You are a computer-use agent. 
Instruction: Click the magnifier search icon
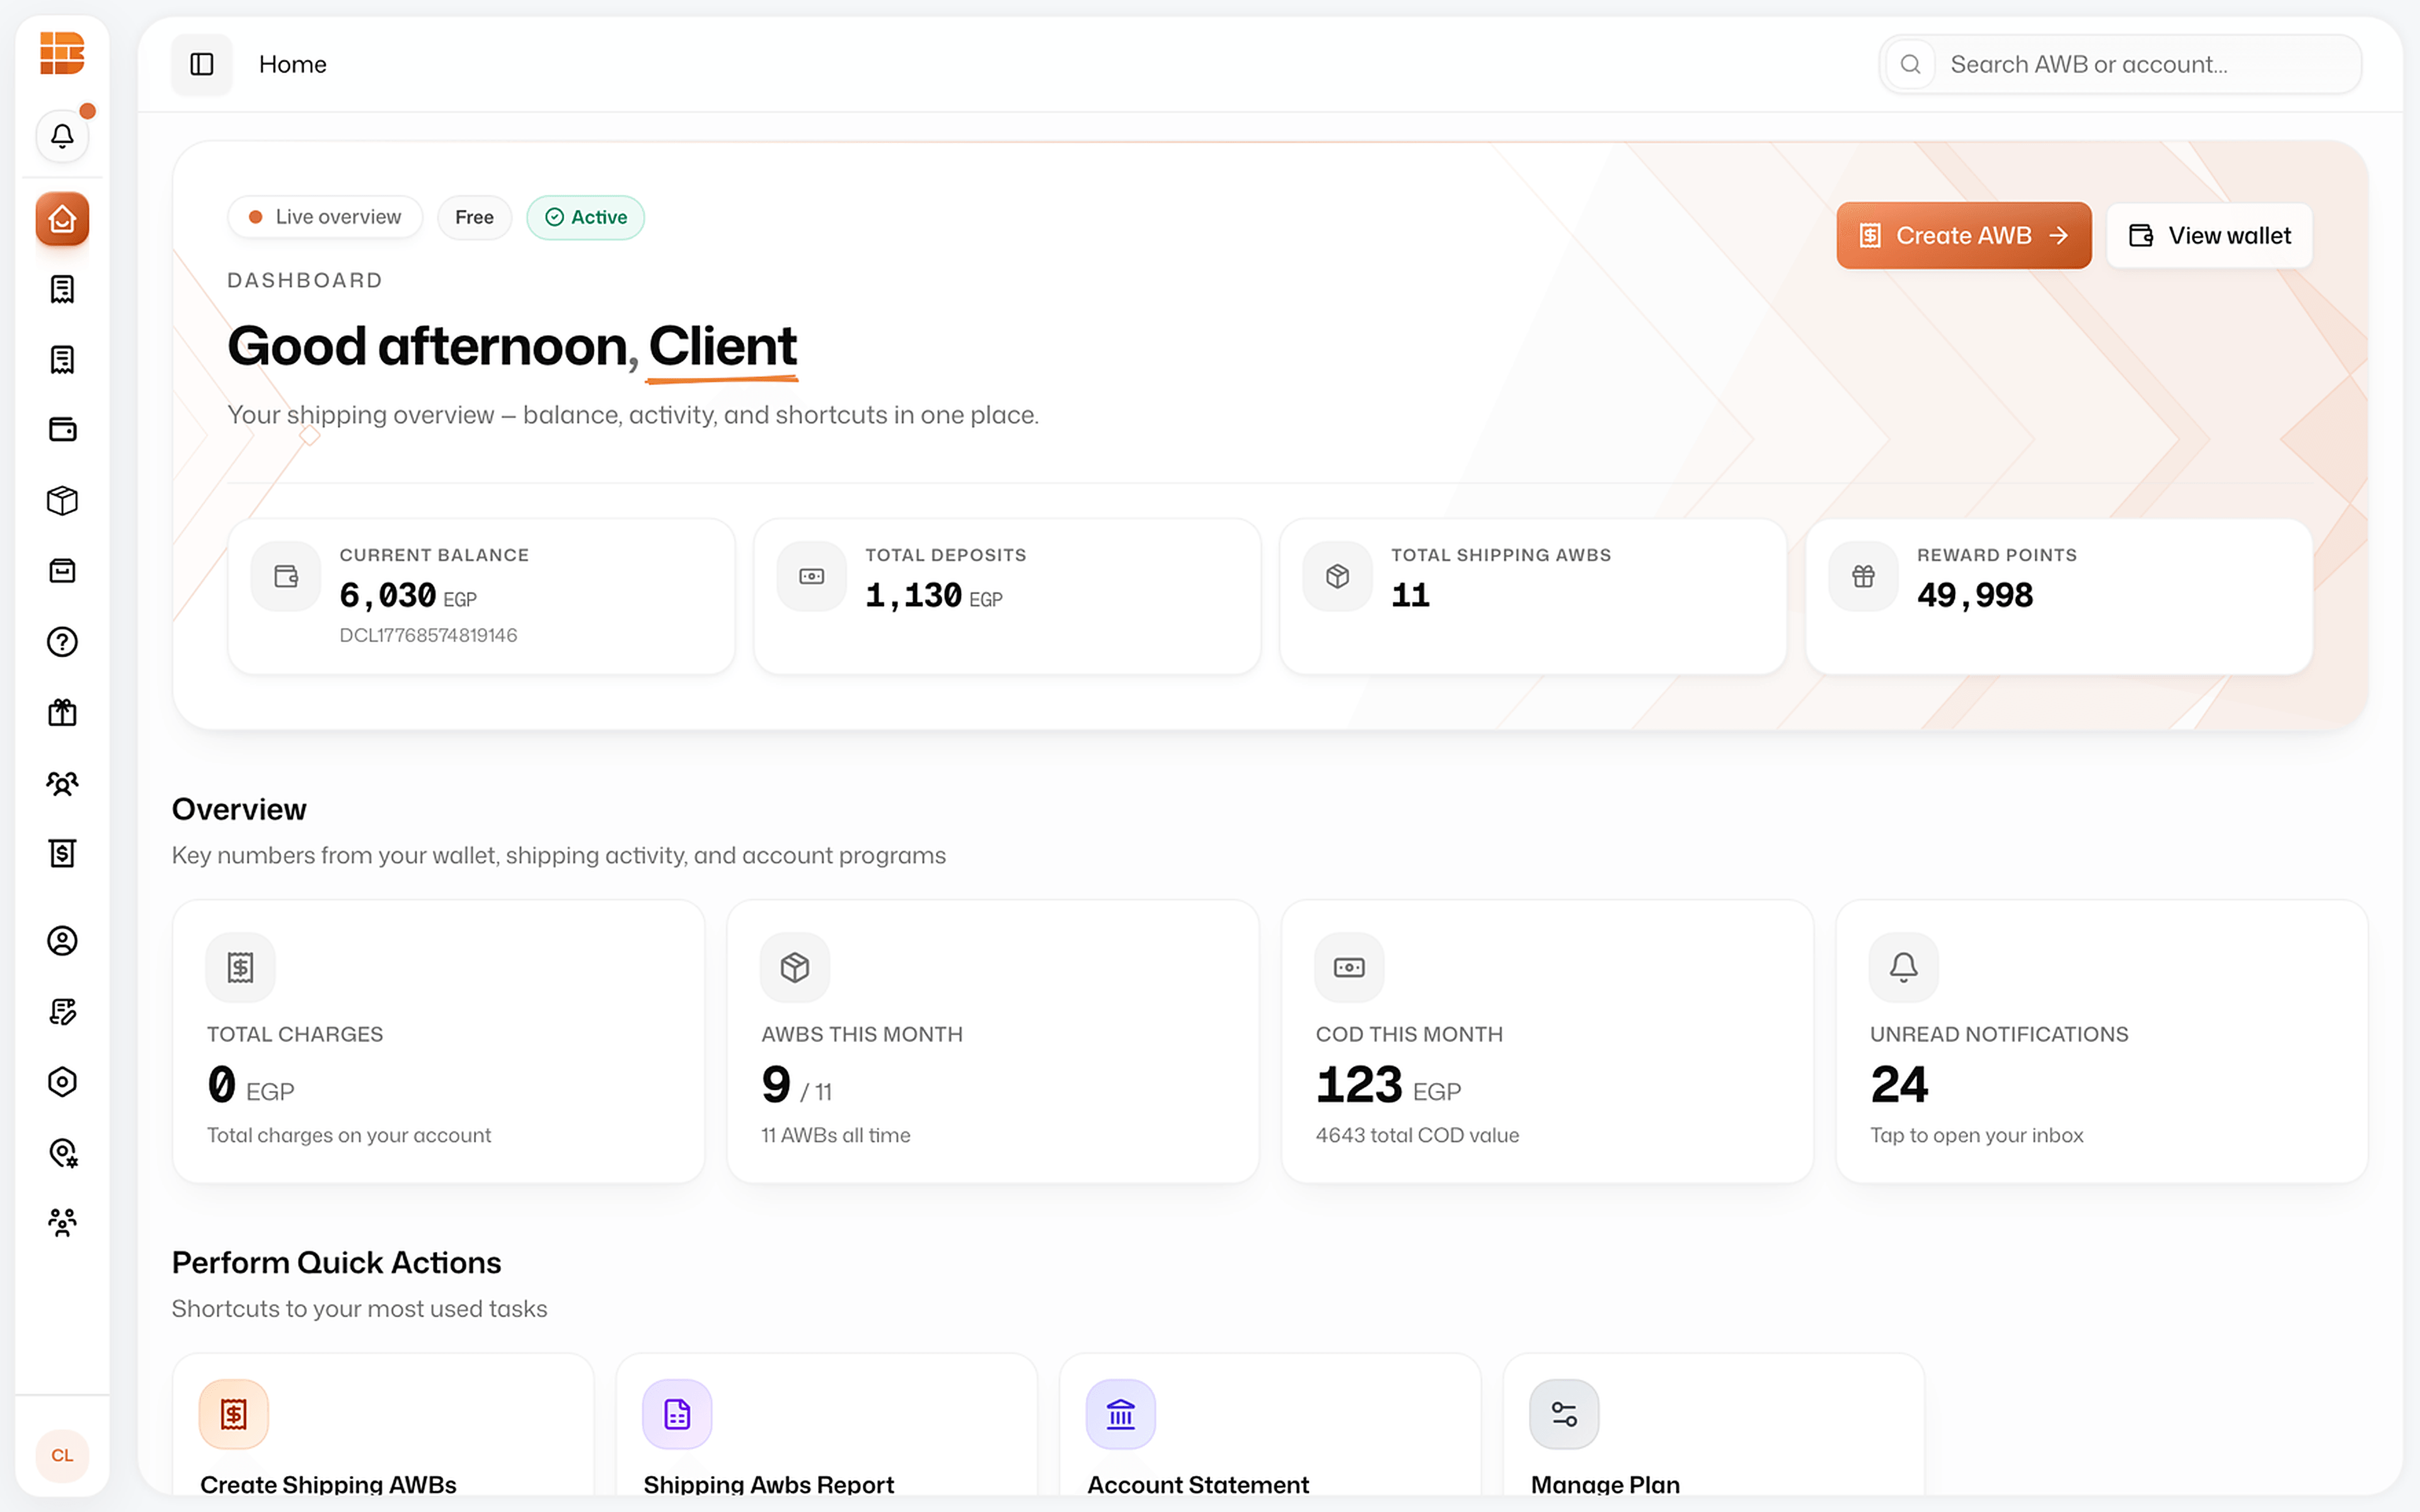point(1910,64)
